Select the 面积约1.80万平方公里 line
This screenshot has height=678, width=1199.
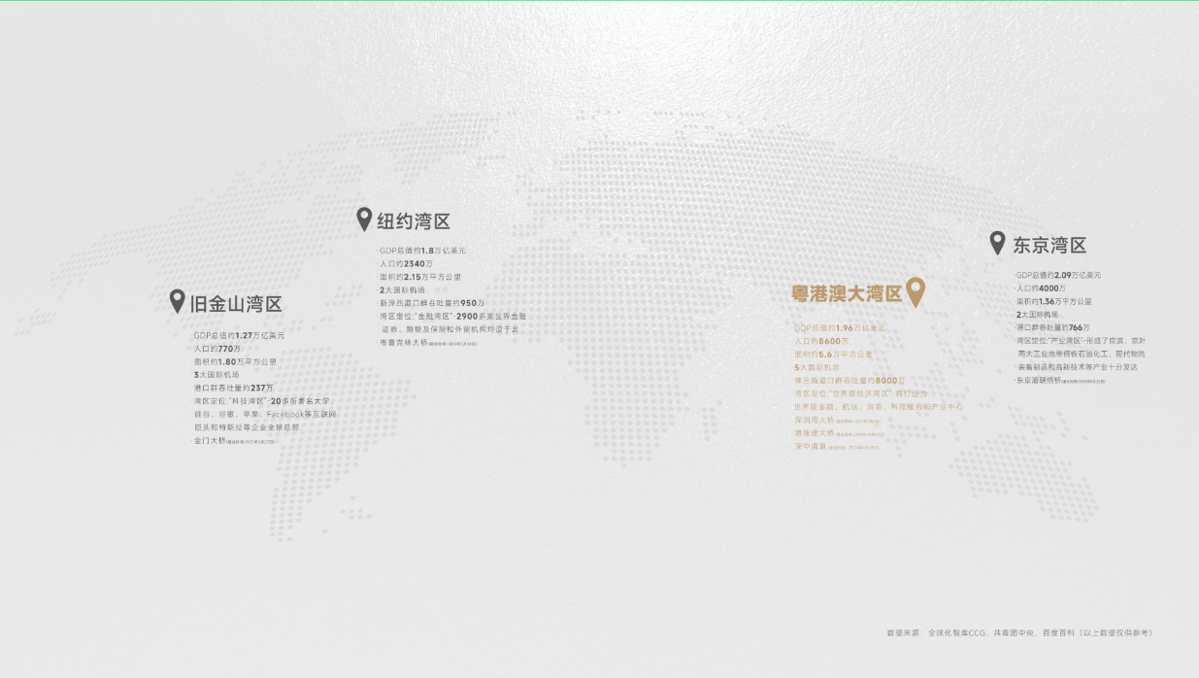point(234,361)
